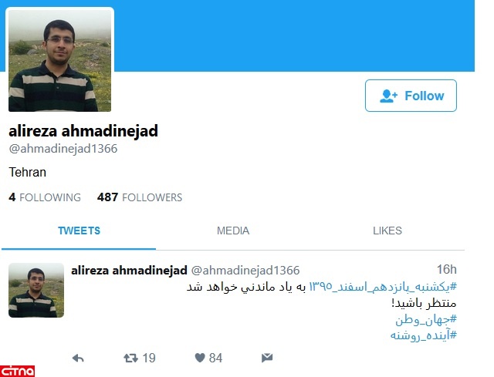Click the 16h tweet timestamp
This screenshot has height=377, width=494.
(446, 269)
